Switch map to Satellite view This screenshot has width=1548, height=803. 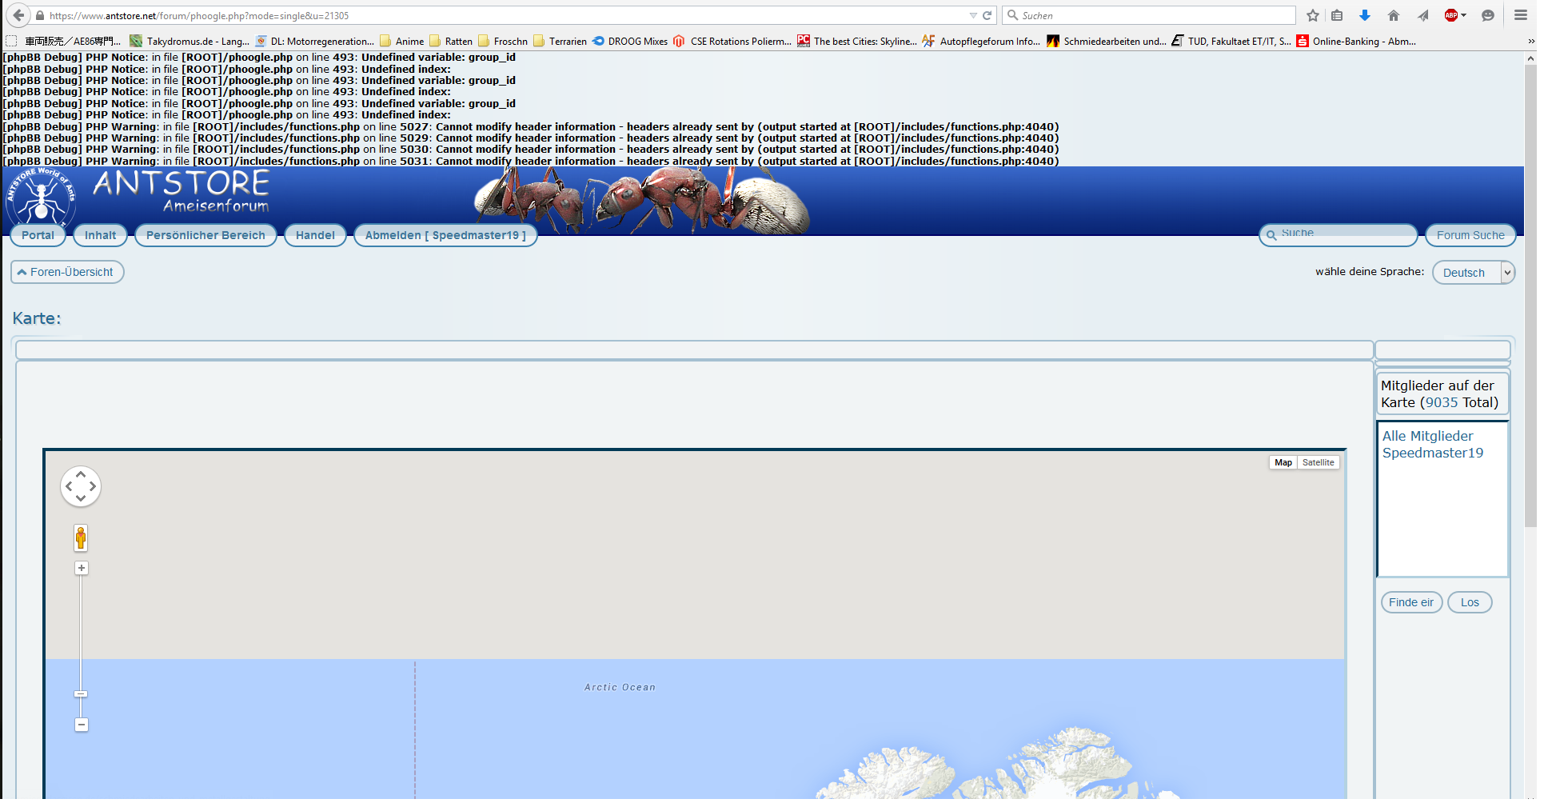coord(1318,462)
